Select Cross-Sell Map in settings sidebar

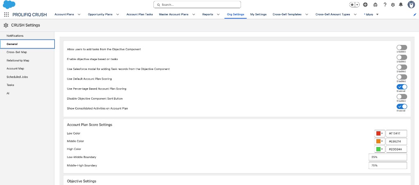pos(27,52)
